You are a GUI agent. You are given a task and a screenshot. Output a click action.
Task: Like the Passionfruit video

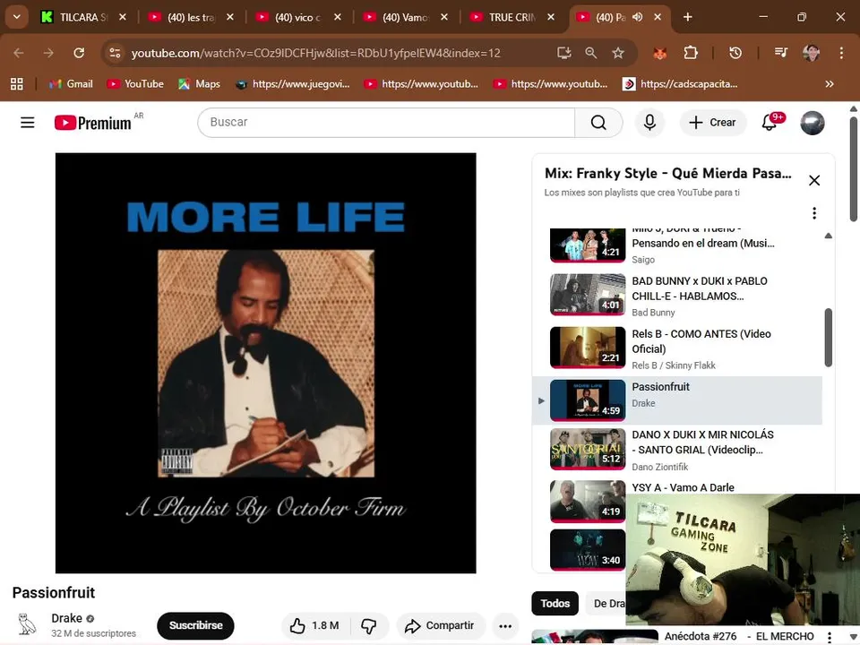click(x=314, y=625)
